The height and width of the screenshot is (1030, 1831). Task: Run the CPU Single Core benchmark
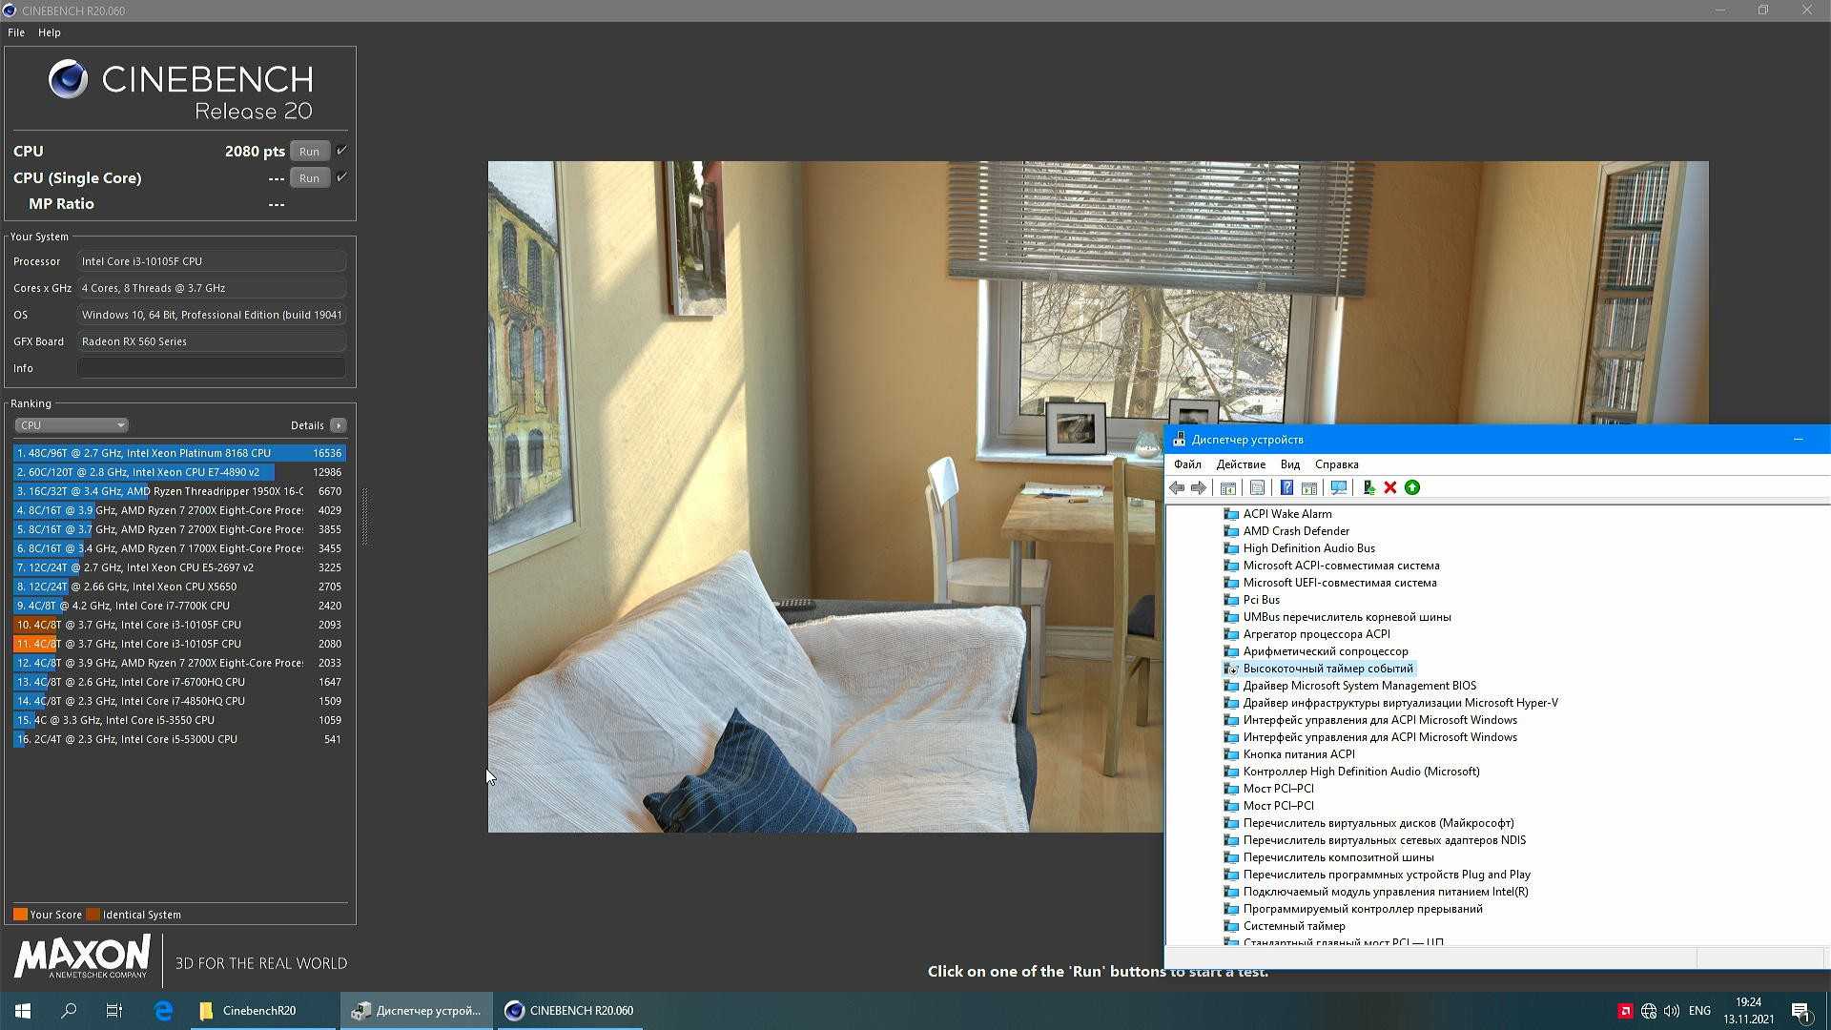click(309, 178)
